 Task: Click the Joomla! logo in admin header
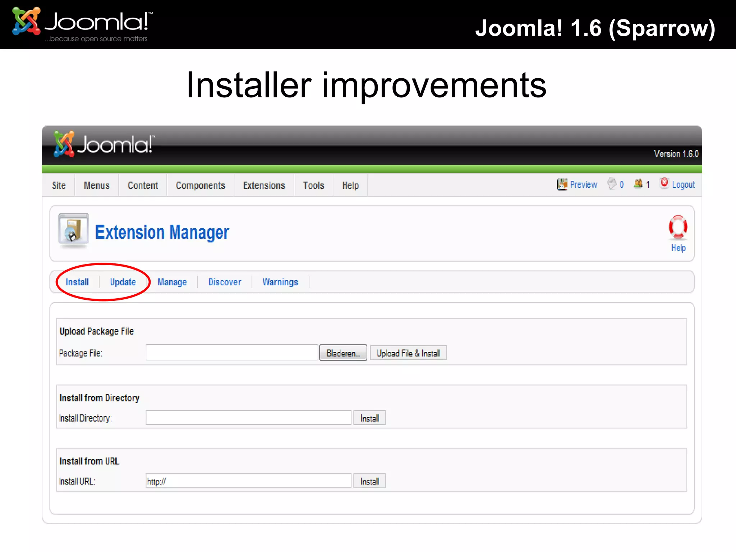pyautogui.click(x=104, y=144)
